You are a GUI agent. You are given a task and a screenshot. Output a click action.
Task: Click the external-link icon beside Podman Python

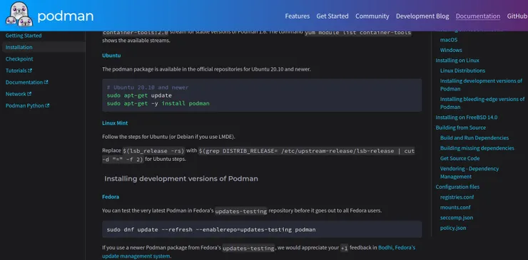tap(48, 105)
